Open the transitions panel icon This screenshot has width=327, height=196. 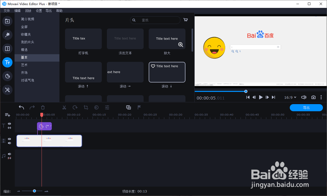[x=7, y=48]
